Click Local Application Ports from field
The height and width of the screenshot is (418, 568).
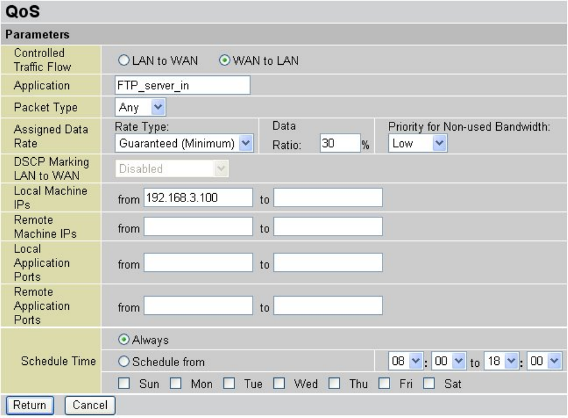(x=198, y=263)
